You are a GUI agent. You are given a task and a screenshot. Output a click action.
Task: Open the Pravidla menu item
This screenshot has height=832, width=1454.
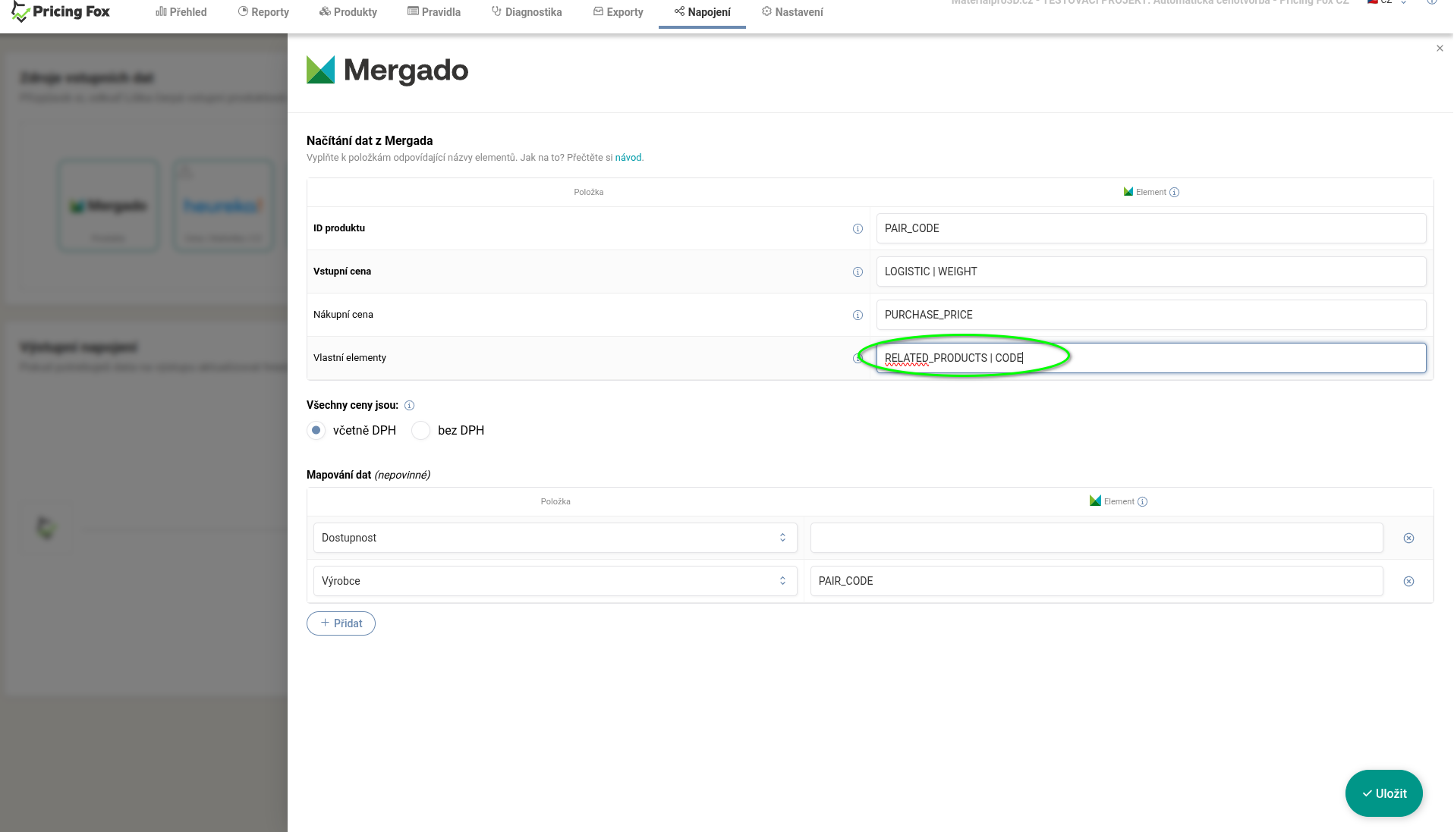pos(434,12)
